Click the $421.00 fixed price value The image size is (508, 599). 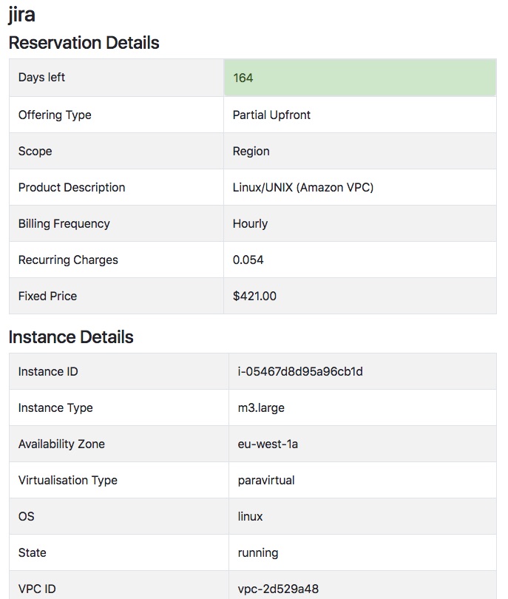click(x=254, y=296)
